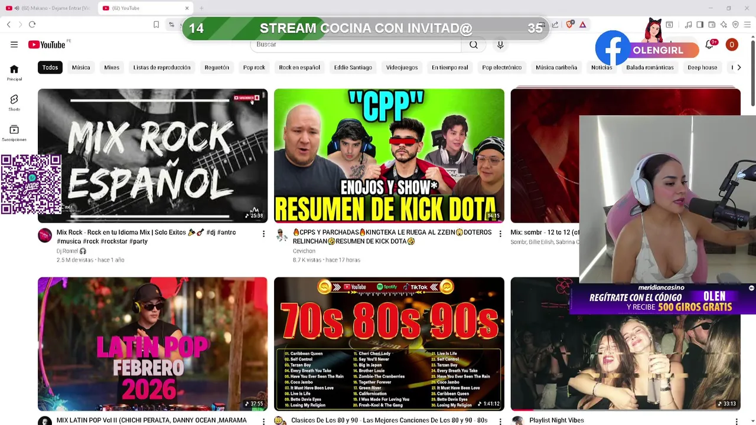Click the search magnifier button
Image resolution: width=756 pixels, height=425 pixels.
tap(474, 44)
